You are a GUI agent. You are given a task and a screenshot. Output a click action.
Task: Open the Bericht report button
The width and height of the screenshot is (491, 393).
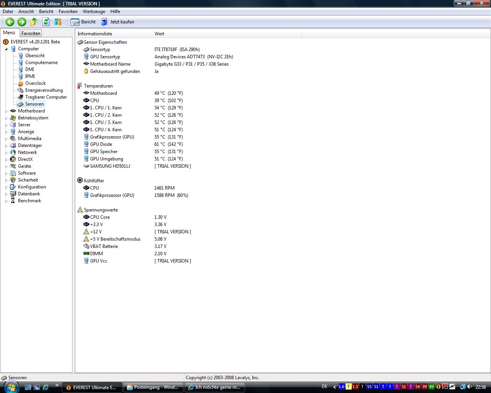click(x=83, y=22)
